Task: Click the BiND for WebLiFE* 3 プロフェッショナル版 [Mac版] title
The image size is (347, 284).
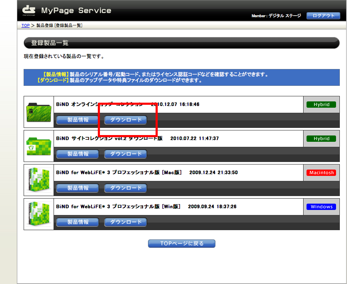Action: [119, 173]
